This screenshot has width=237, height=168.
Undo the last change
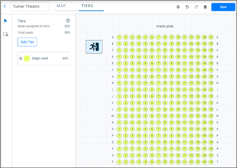187,7
